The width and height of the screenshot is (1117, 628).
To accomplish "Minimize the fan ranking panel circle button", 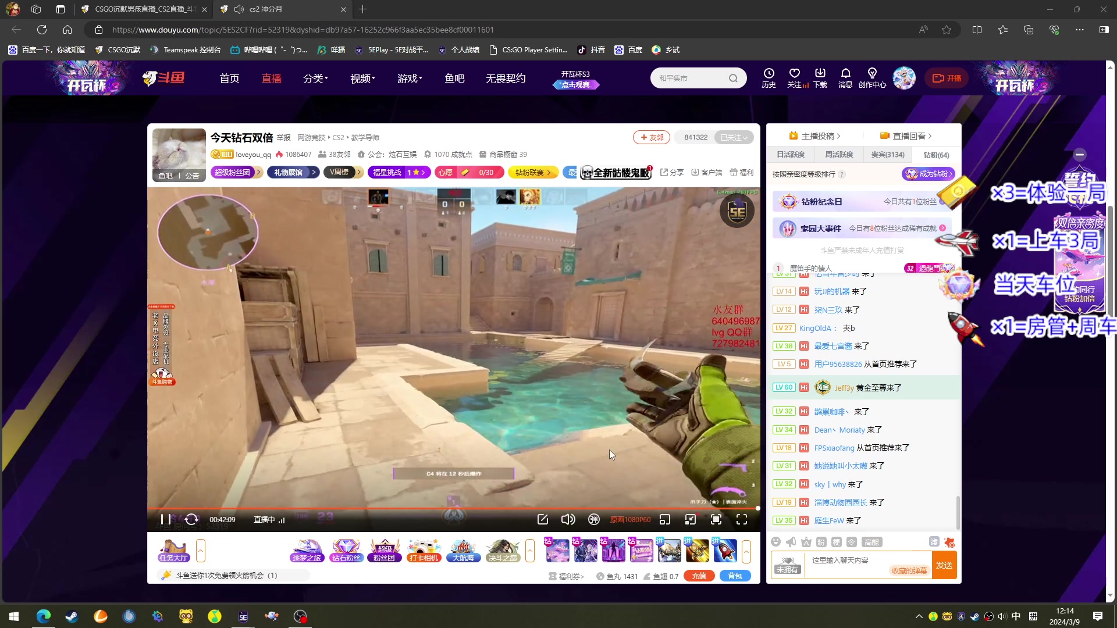I will click(x=1080, y=155).
